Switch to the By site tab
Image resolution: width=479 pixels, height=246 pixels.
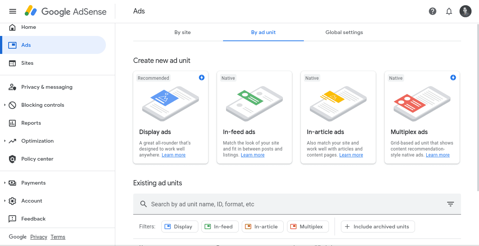[x=183, y=32]
